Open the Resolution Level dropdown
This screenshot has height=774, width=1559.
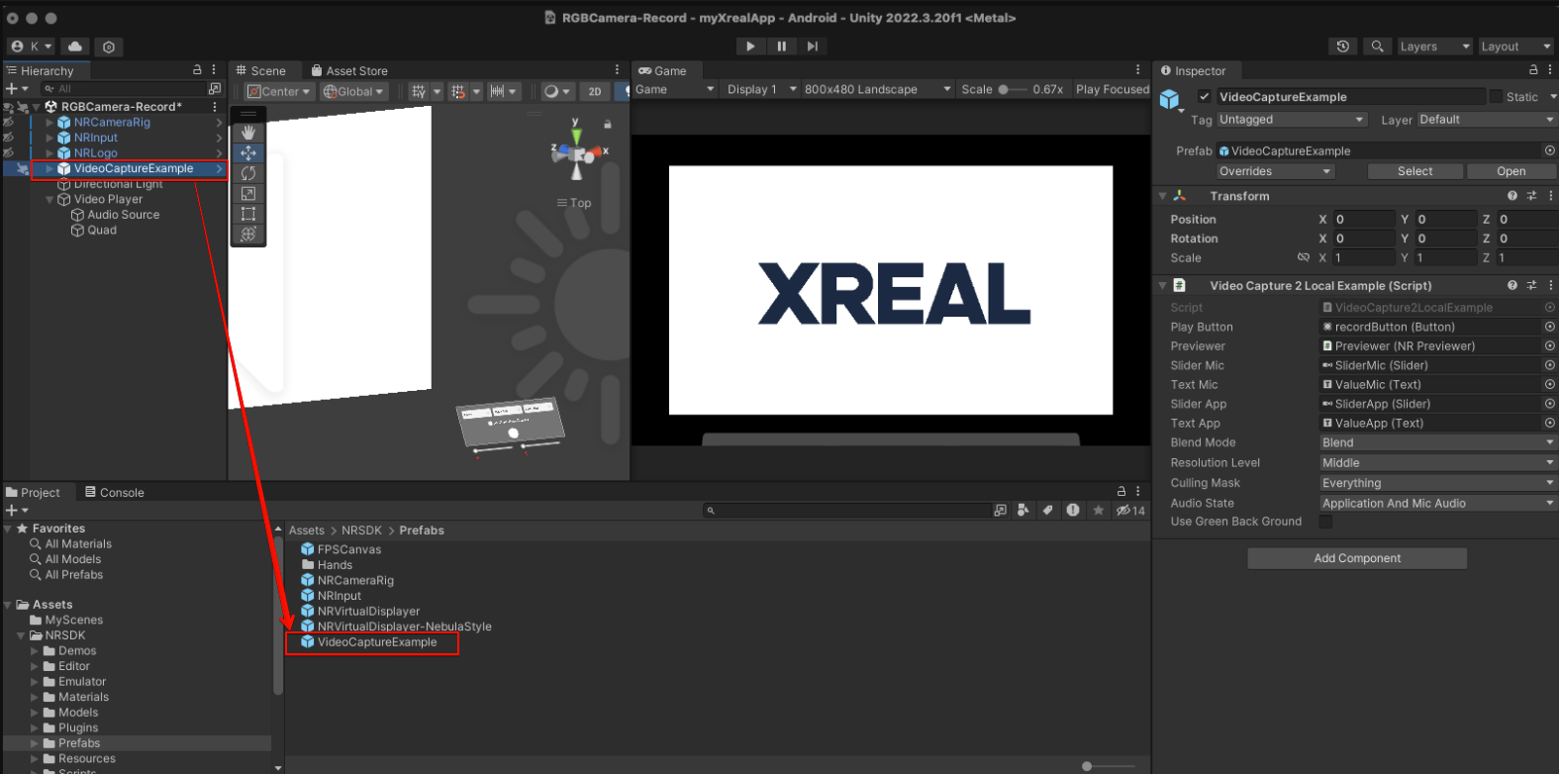pyautogui.click(x=1438, y=462)
